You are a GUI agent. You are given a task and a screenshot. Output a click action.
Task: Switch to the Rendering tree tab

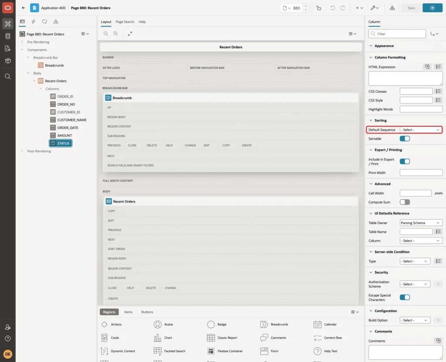click(22, 22)
